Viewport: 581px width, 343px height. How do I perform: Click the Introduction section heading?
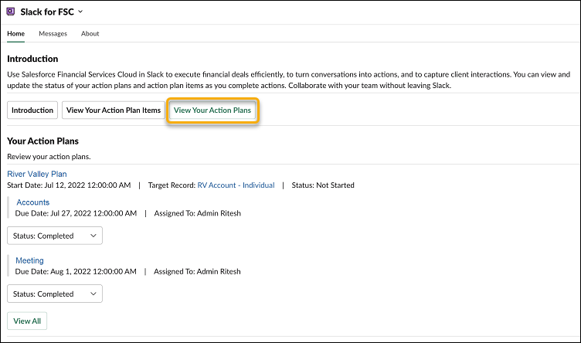tap(32, 59)
